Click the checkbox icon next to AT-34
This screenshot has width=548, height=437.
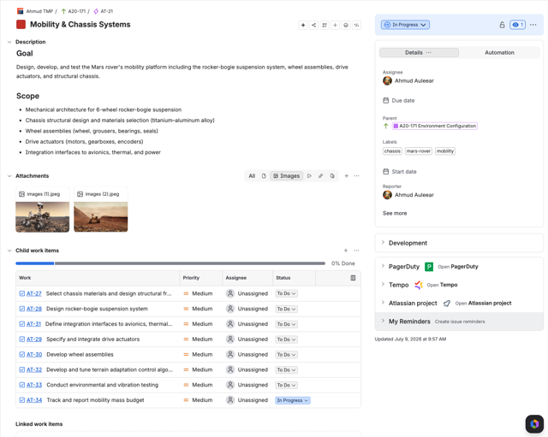click(x=22, y=400)
